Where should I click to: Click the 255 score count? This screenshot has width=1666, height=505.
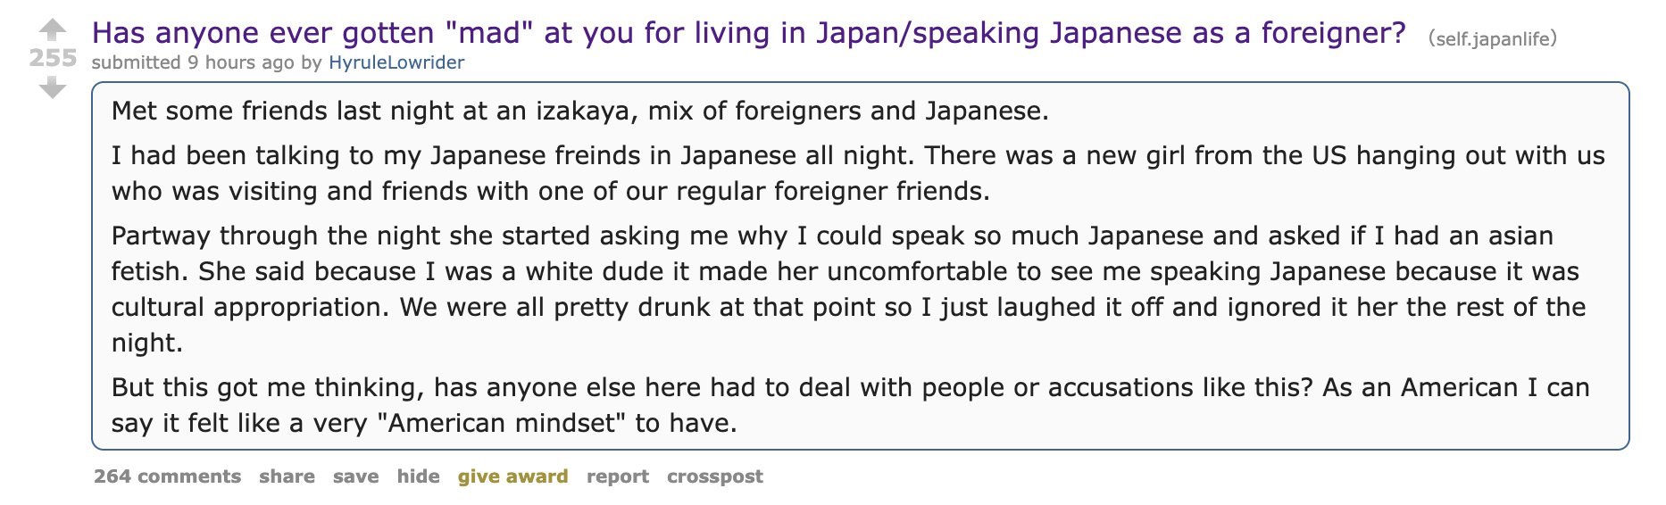point(53,58)
